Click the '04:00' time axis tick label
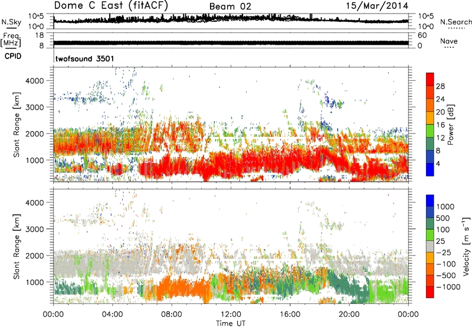The image size is (472, 327). coord(112,315)
